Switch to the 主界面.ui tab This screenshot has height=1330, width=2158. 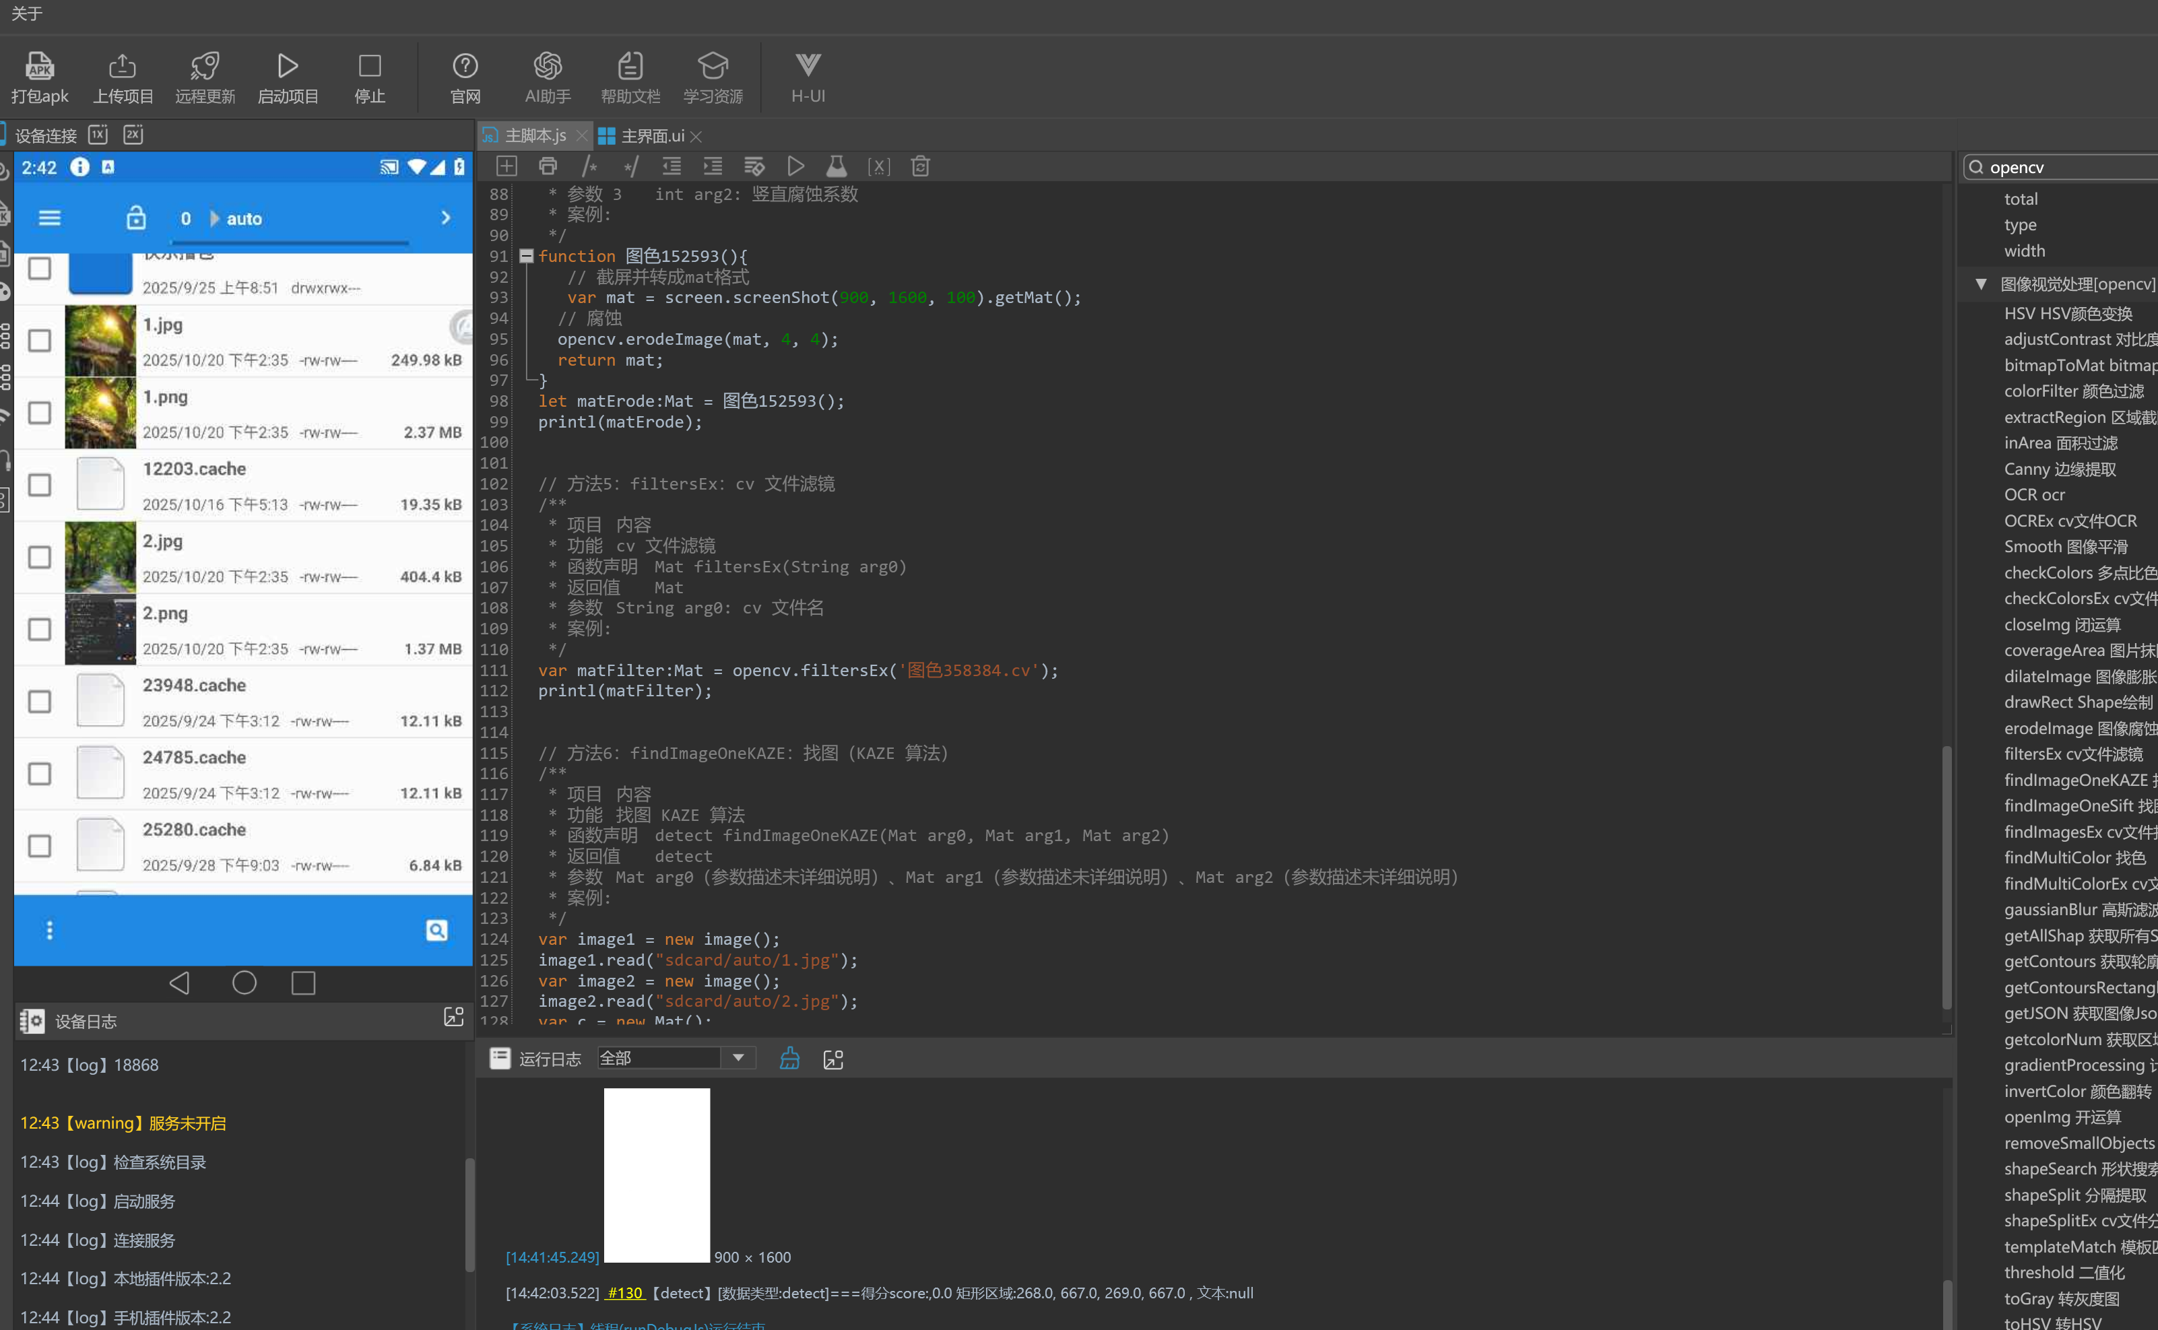652,136
